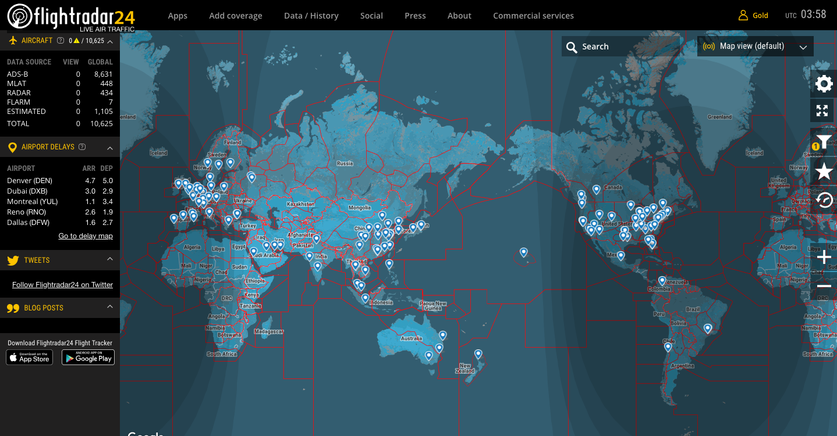This screenshot has width=837, height=436.
Task: Click the airport pin in Hawaii
Action: tap(524, 252)
